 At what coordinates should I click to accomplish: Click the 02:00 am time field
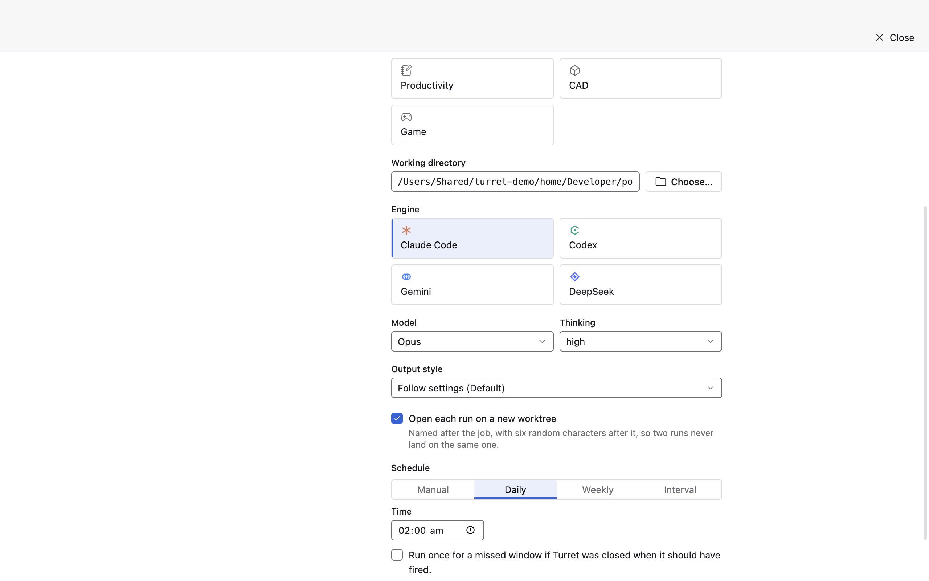[x=437, y=530]
